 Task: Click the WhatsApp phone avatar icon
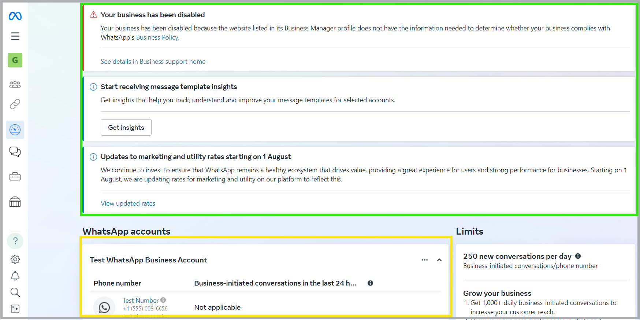coord(104,307)
